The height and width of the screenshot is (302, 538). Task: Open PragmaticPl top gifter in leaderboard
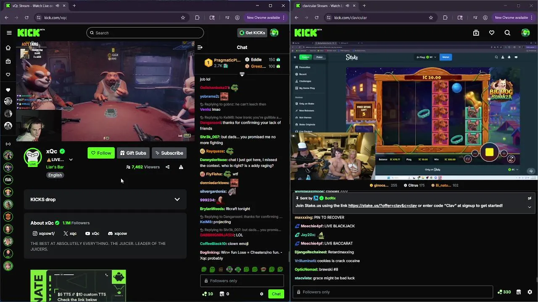[x=222, y=63]
